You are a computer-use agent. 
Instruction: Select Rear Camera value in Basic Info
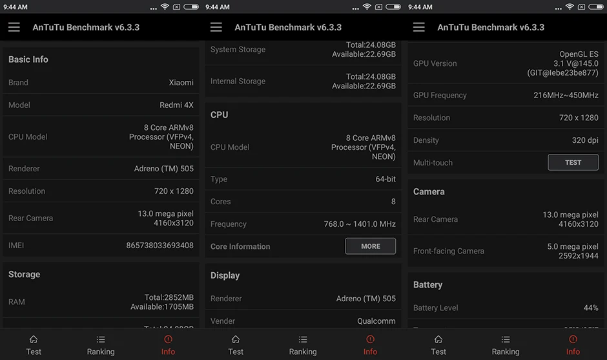(166, 218)
